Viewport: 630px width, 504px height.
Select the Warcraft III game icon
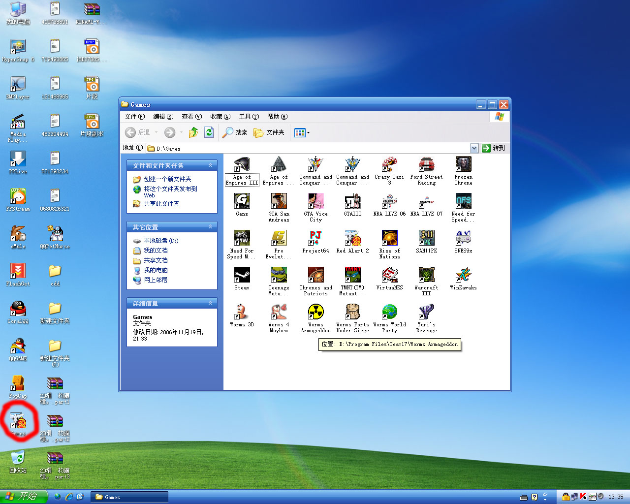(426, 275)
